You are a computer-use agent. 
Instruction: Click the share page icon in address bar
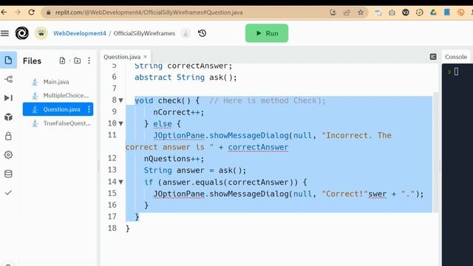point(347,13)
